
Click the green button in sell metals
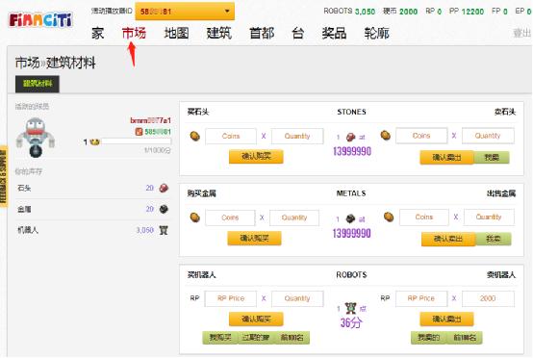[x=494, y=239]
